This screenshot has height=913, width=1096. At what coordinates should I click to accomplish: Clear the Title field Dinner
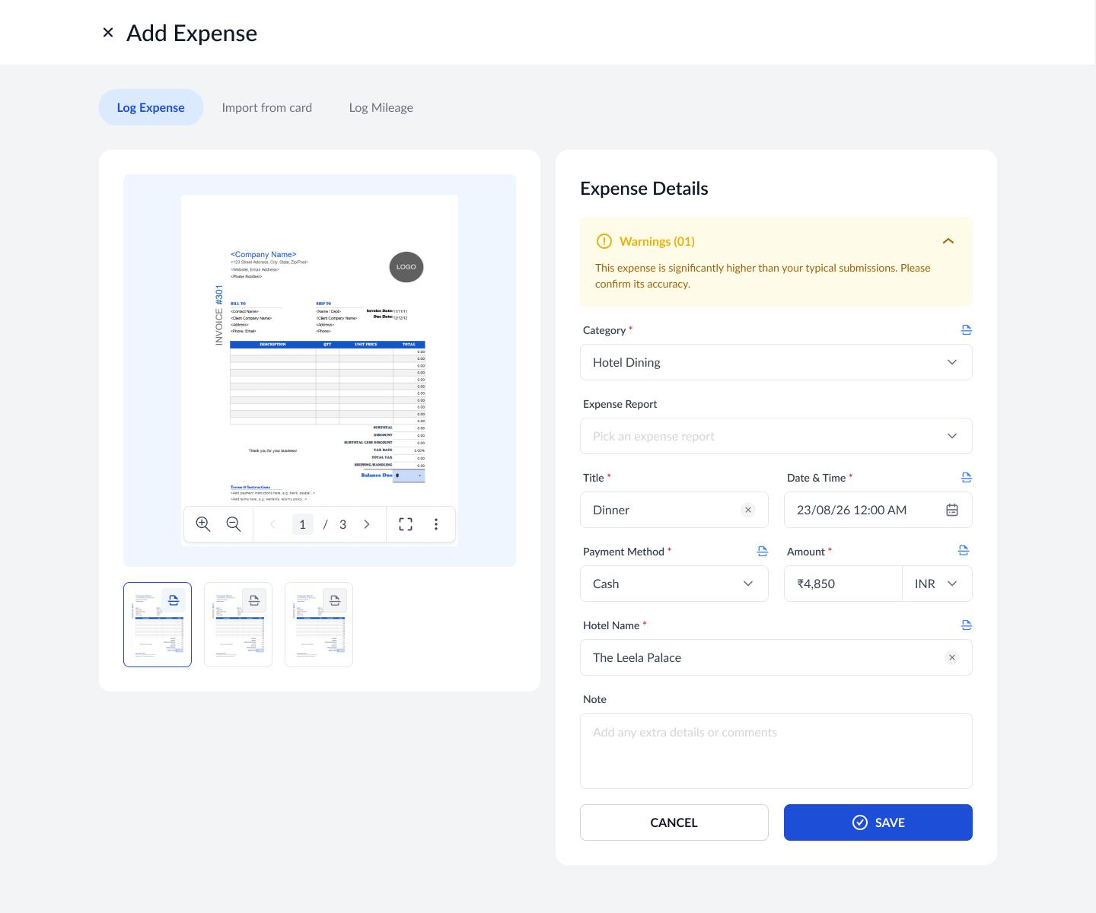point(748,510)
